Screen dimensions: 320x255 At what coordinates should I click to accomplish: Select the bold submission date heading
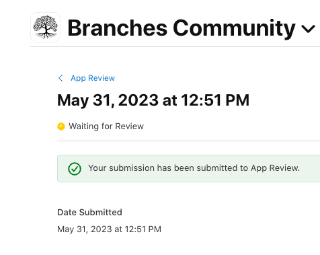[153, 100]
